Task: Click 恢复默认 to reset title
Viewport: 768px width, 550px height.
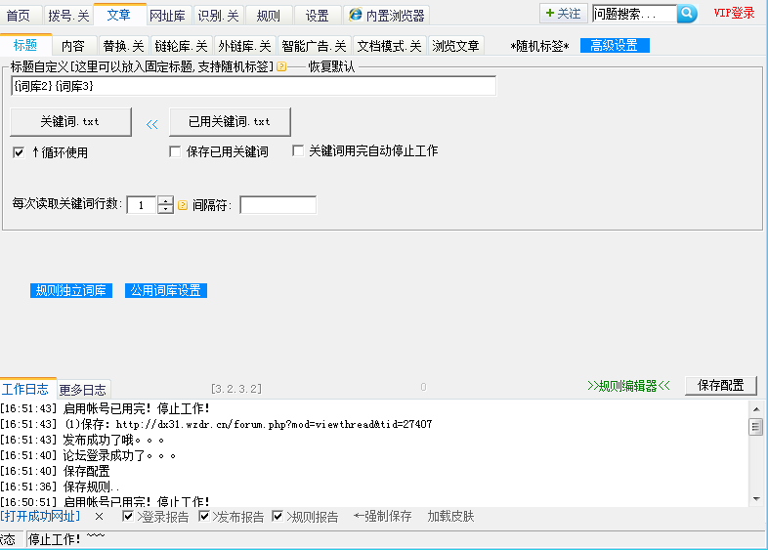Action: tap(331, 66)
